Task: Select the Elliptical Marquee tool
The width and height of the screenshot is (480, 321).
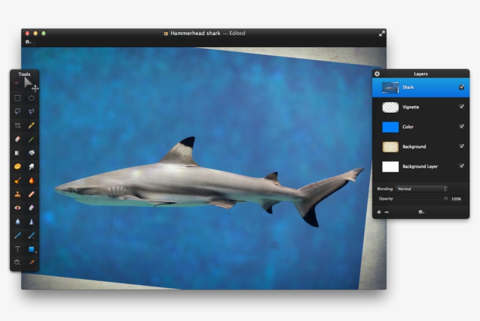Action: click(x=31, y=98)
